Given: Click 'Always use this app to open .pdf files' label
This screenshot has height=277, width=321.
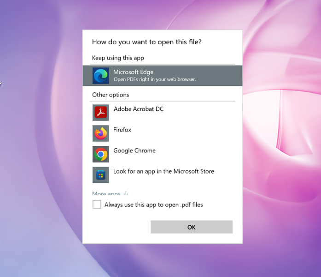Looking at the screenshot, I should pos(154,205).
